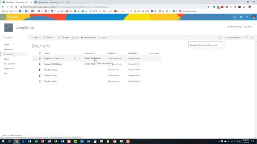Open the settings gear in SharePoint header
This screenshot has width=257, height=144.
[x=241, y=17]
